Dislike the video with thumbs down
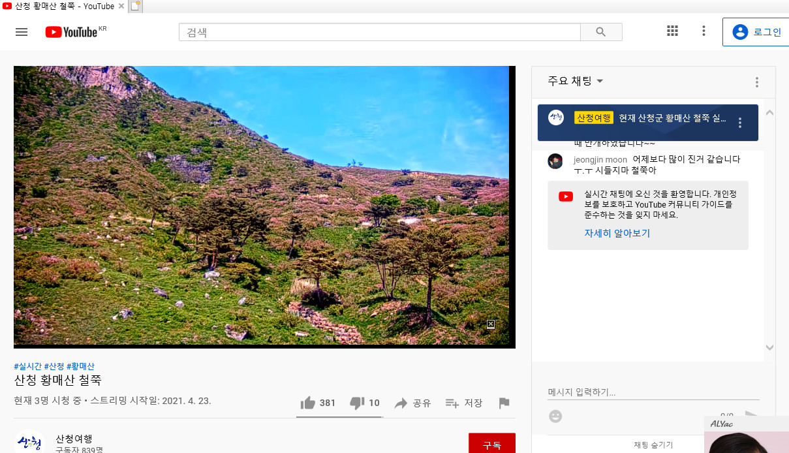 click(x=357, y=403)
